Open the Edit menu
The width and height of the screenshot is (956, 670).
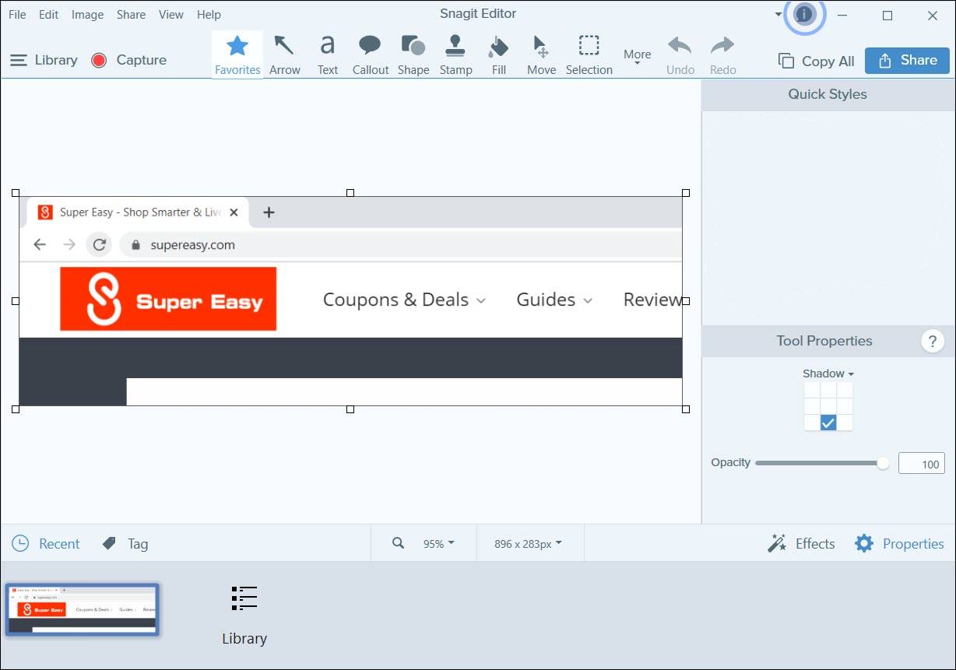click(x=48, y=14)
